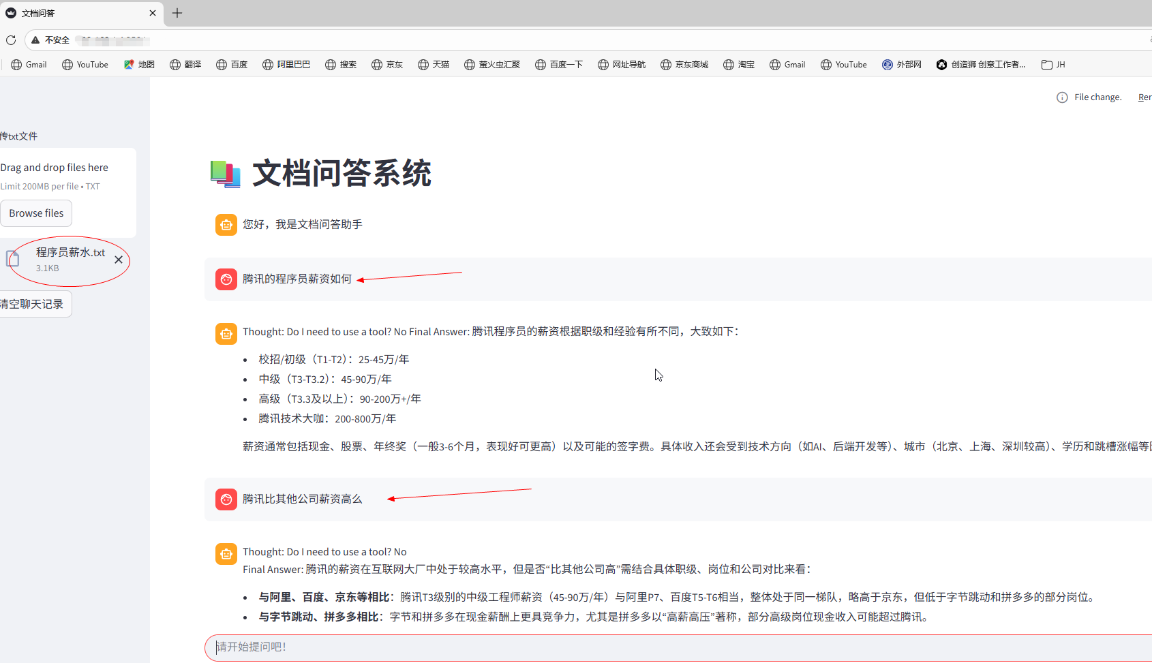Click the Rerun link
The height and width of the screenshot is (663, 1152).
point(1145,97)
